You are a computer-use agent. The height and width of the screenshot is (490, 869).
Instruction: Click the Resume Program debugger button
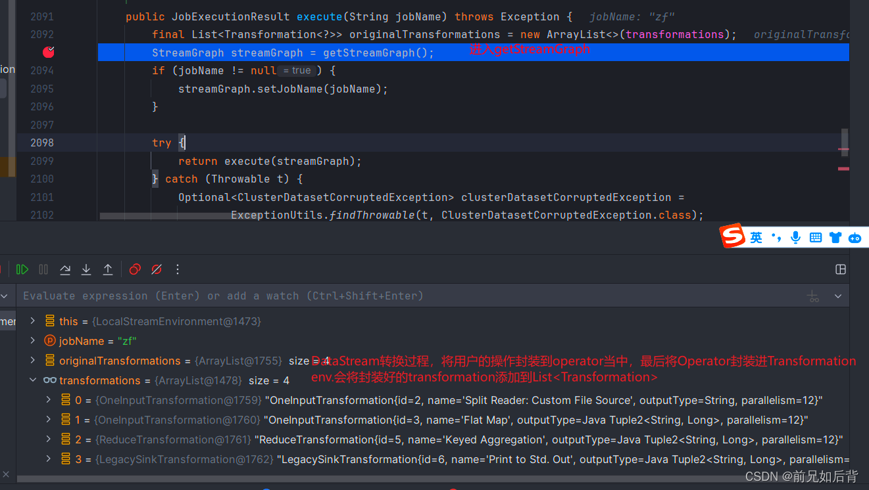[22, 269]
